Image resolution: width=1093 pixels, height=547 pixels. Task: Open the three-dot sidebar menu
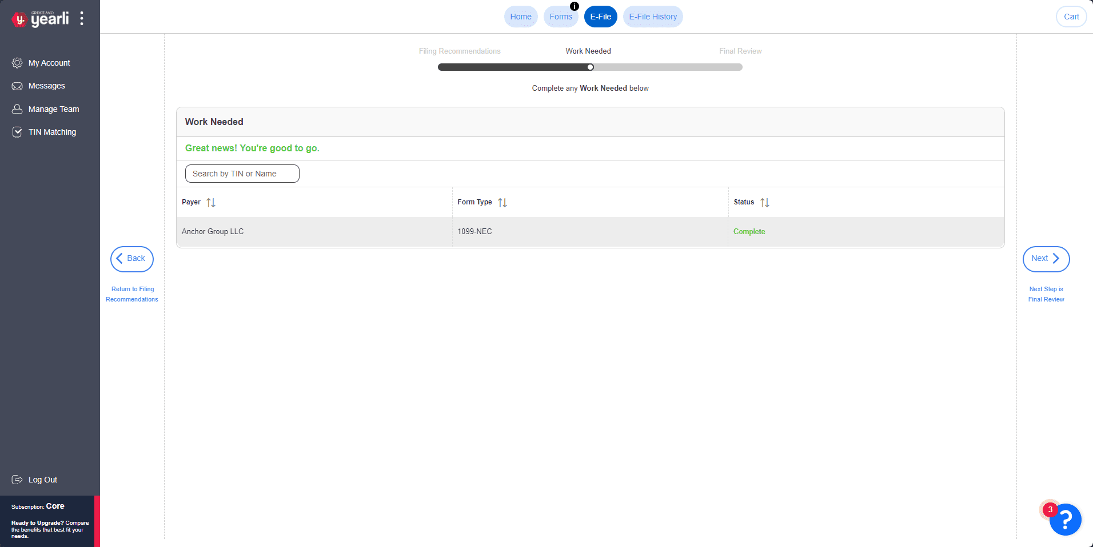(x=82, y=18)
